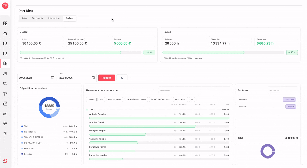Image resolution: width=307 pixels, height=168 pixels.
Task: Switch to the Interventions tab
Action: pos(54,18)
